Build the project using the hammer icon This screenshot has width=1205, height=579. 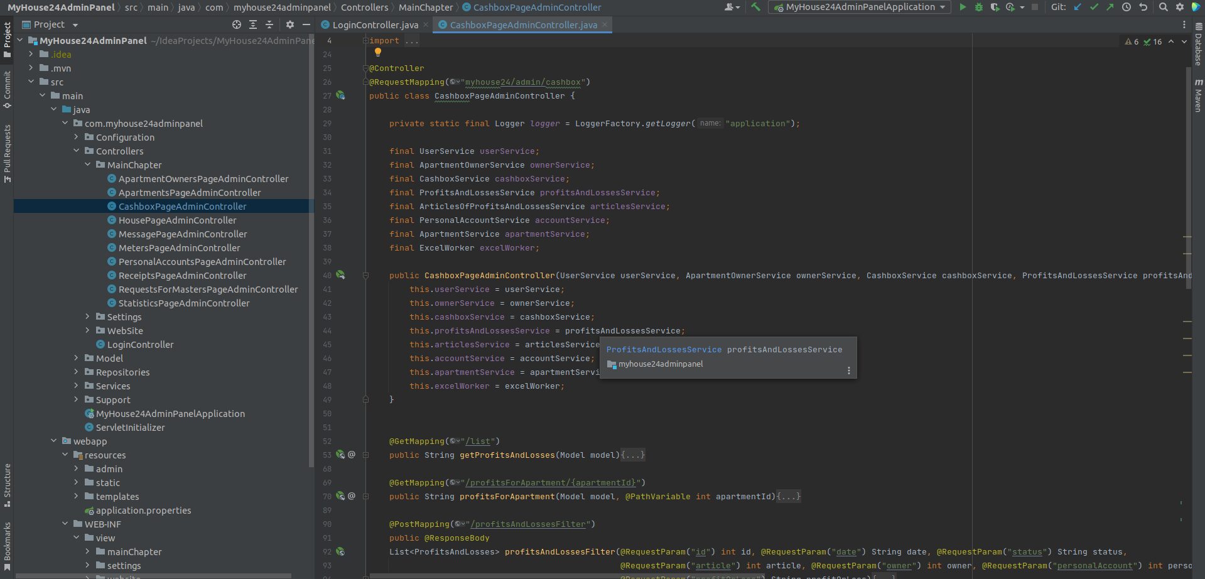pos(756,7)
